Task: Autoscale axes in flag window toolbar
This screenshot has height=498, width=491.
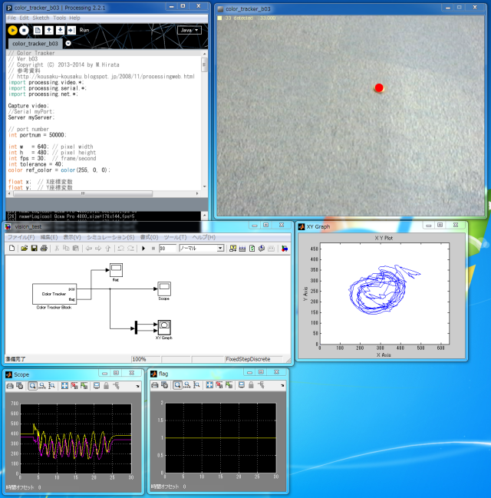Action: point(209,385)
